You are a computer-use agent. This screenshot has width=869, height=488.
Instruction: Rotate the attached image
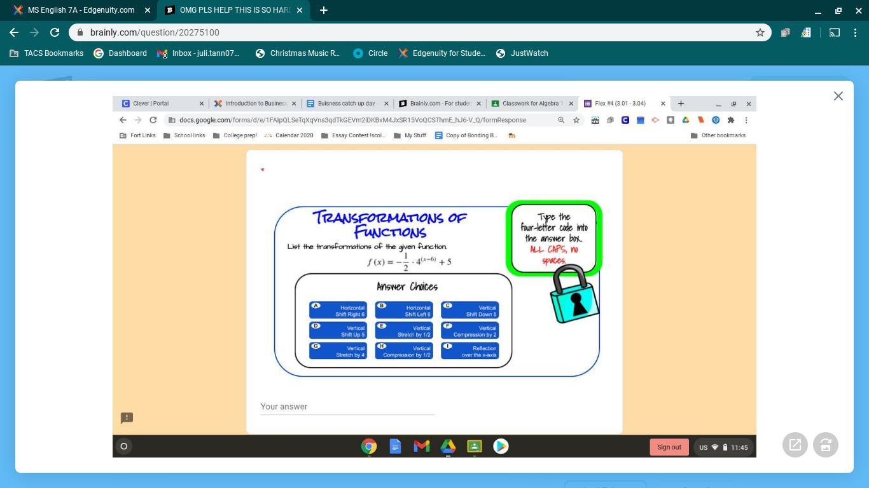click(x=826, y=445)
